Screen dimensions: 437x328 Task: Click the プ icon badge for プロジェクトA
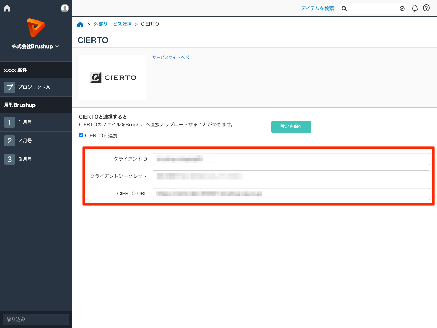(10, 87)
